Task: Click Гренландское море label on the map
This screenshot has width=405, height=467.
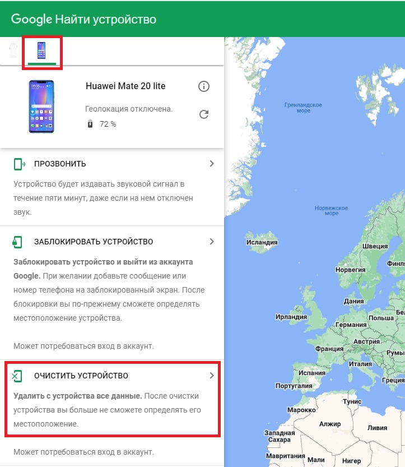Action: pyautogui.click(x=303, y=108)
